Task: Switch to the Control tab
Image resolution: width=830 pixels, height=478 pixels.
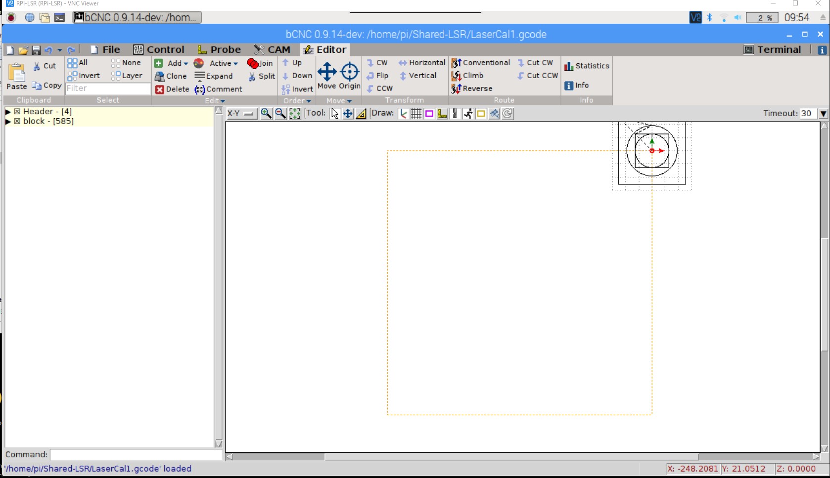Action: click(x=159, y=49)
